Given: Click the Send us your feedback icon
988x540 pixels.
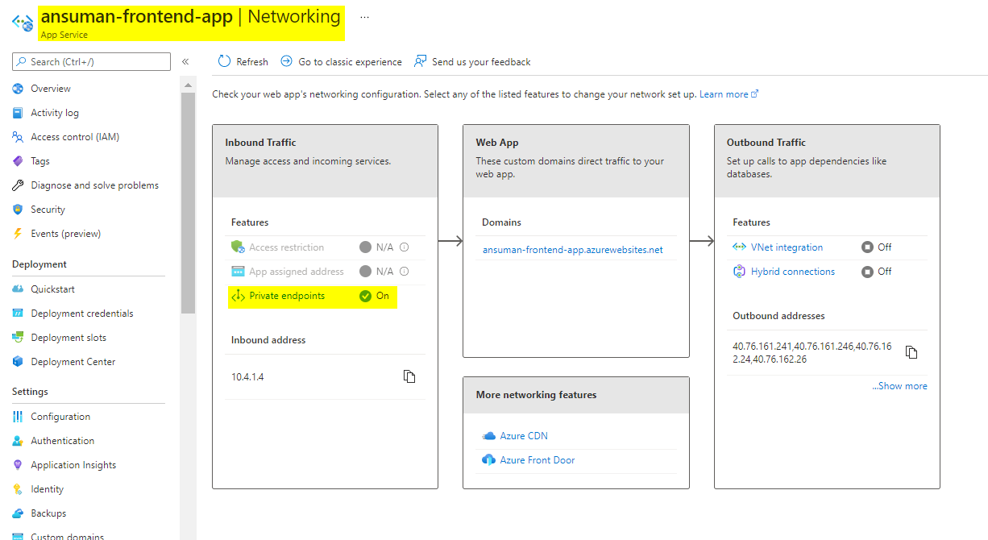Looking at the screenshot, I should [420, 61].
